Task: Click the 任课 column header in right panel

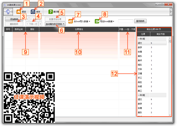Action: (x=143, y=34)
